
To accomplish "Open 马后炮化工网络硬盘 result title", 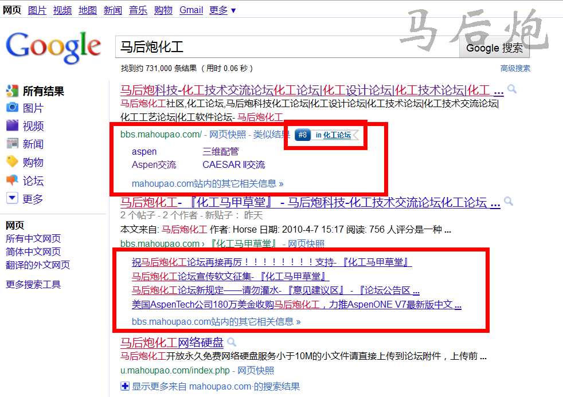I will point(171,343).
